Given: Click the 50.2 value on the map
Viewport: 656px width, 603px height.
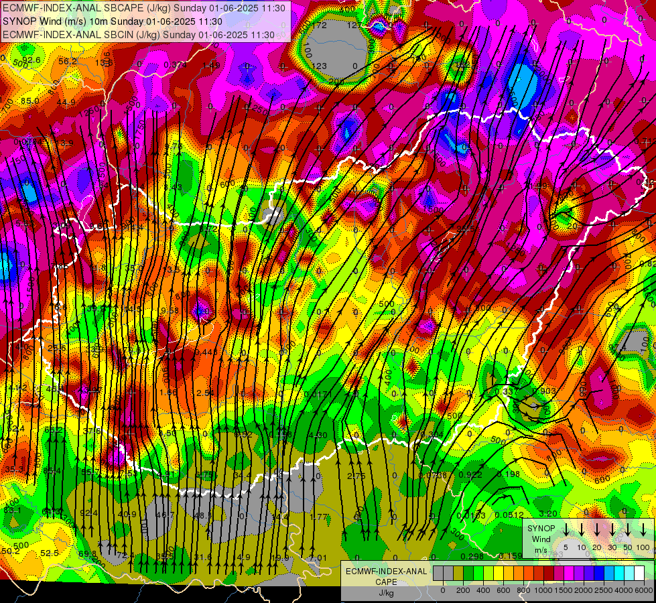Looking at the screenshot, I should click(x=11, y=551).
